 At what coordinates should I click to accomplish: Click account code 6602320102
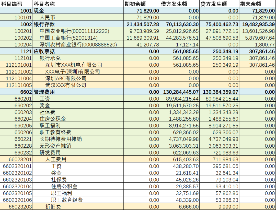click(16, 173)
